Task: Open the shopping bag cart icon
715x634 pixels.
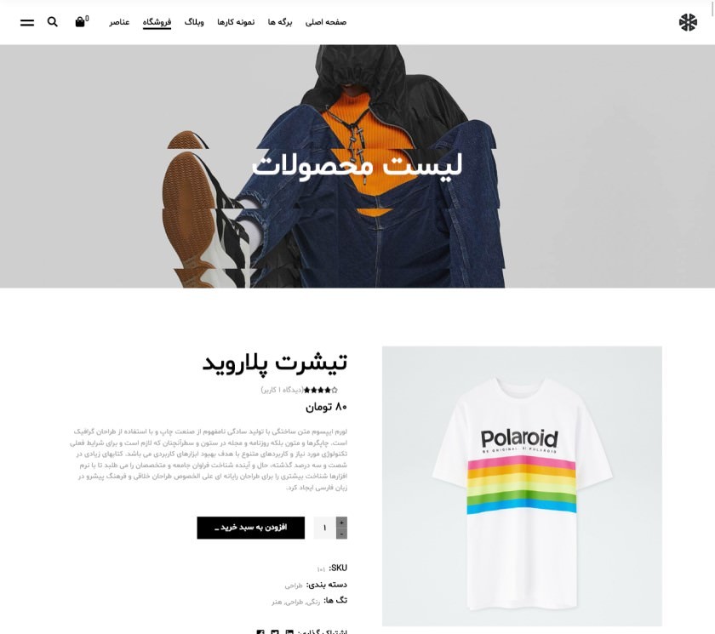Action: click(80, 22)
